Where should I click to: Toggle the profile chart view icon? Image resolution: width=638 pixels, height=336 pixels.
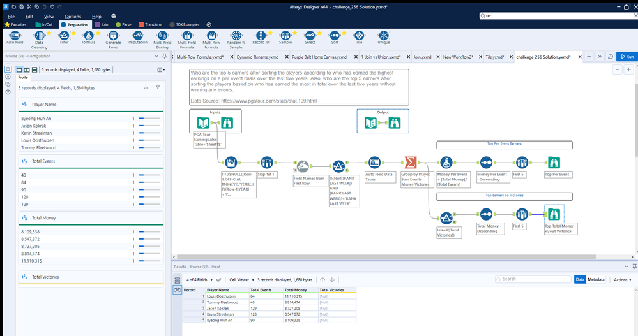coord(146,87)
